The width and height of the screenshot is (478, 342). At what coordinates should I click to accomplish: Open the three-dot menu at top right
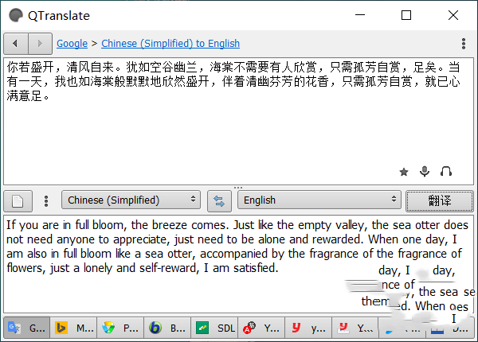click(x=464, y=44)
